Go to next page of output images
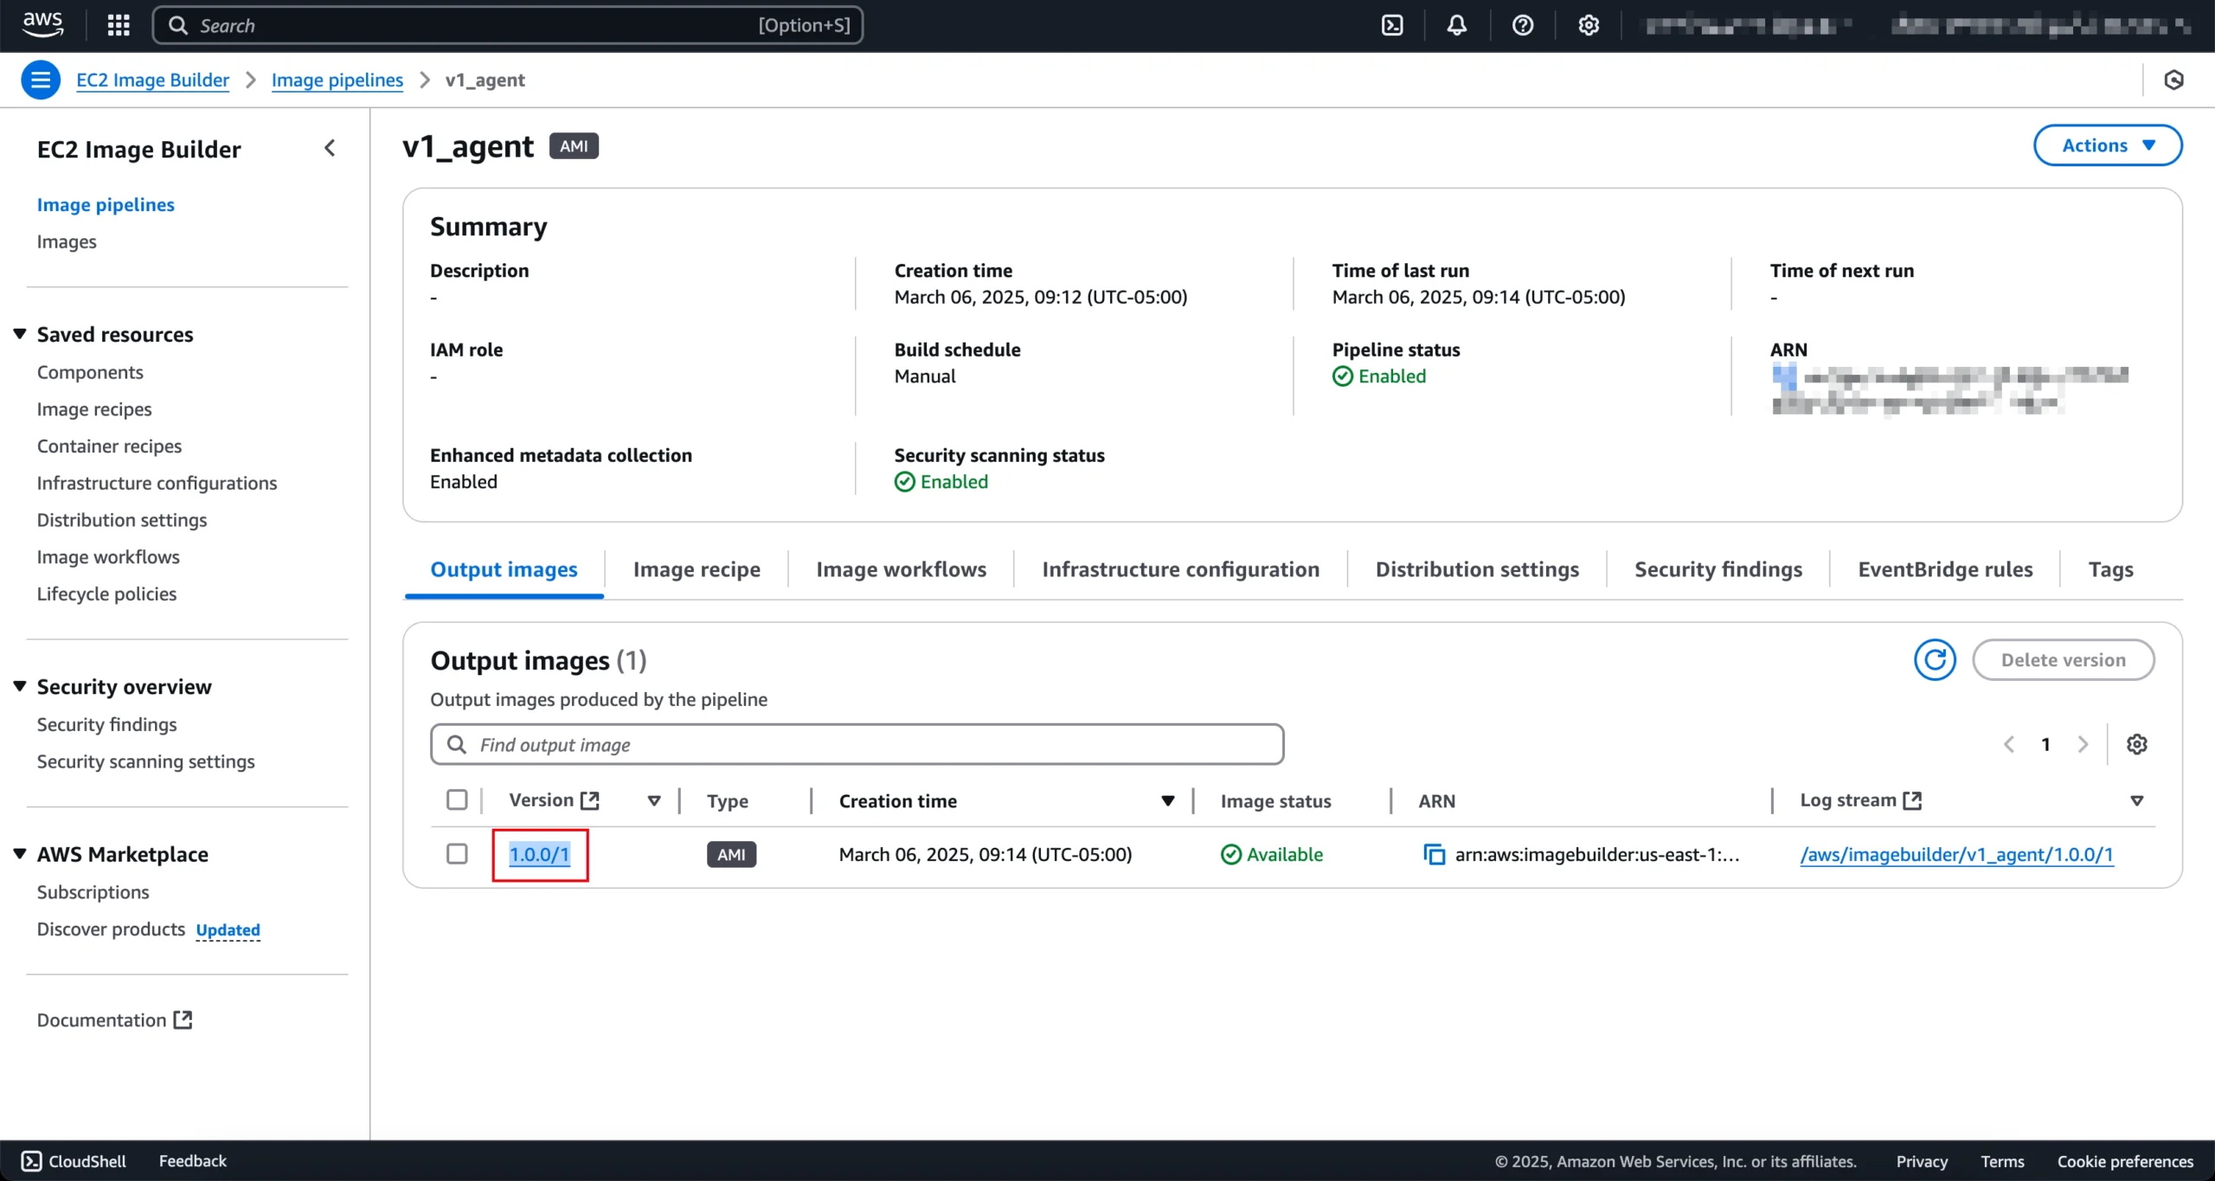 [2083, 744]
